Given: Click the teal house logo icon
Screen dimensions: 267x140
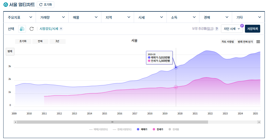Looking at the screenshot, I should point(6,5).
